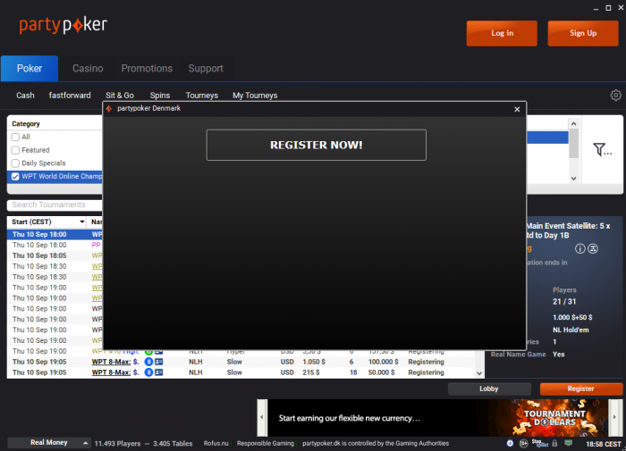The width and height of the screenshot is (626, 451).
Task: Open the Real Money mode dropdown
Action: coord(48,443)
